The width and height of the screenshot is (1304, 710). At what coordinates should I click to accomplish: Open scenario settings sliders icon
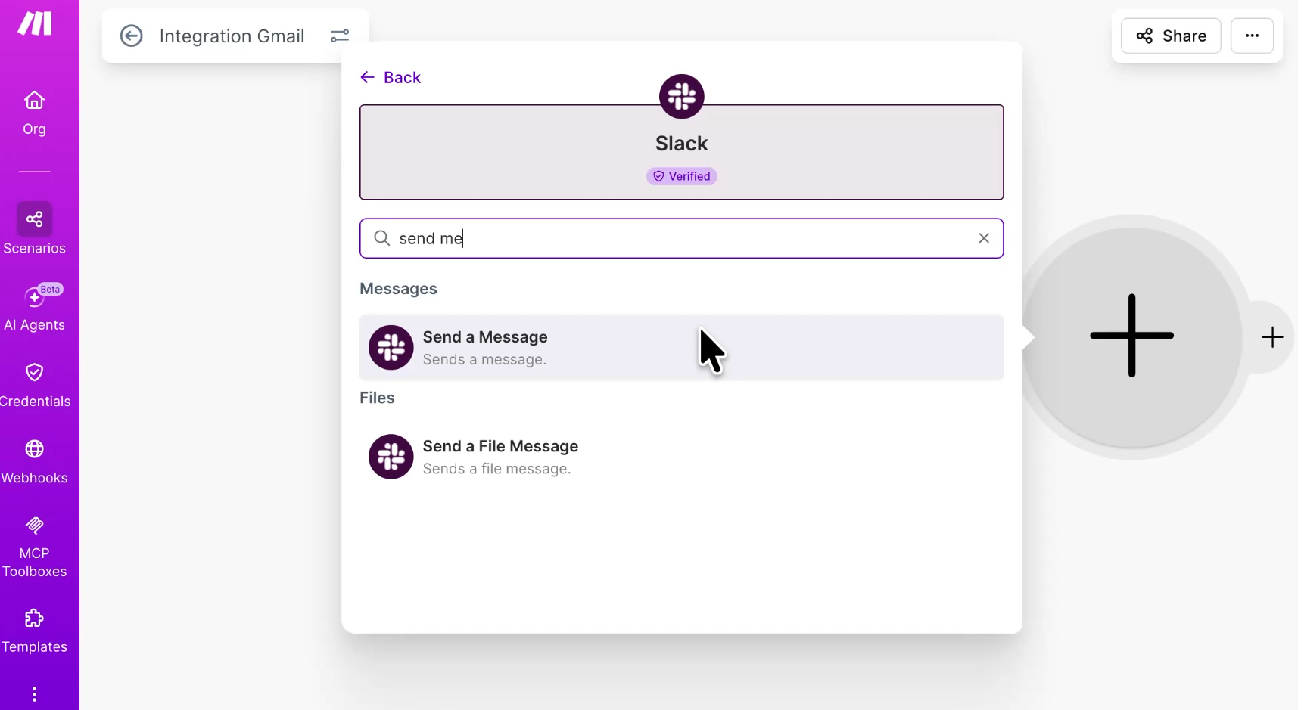tap(340, 36)
